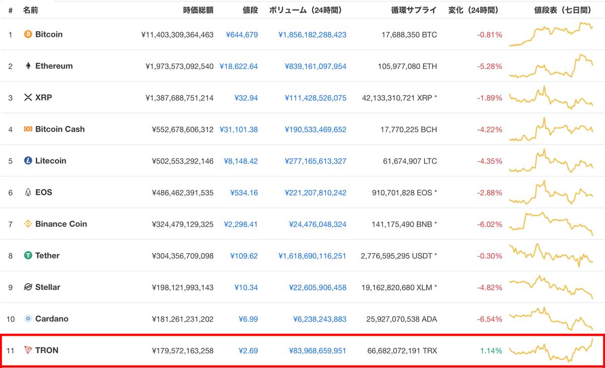Open the Litecoin name link

click(x=50, y=161)
